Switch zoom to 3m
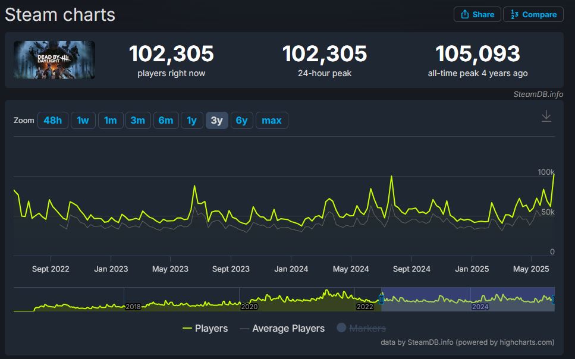575x359 pixels. click(138, 120)
